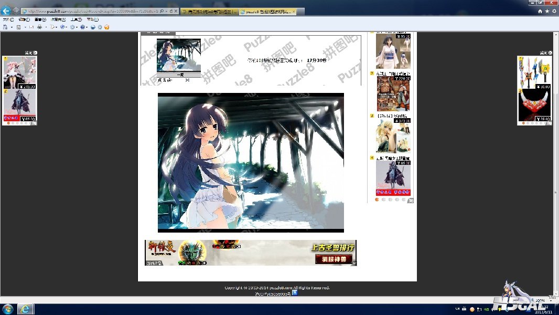Click the search magnifier in the address bar
Viewport: 559px width, 315px height.
(x=162, y=11)
